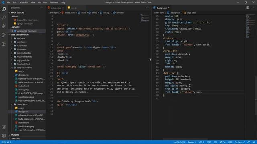Image resolution: width=257 pixels, height=144 pixels.
Task: Open index.html from Open Editors Group 1
Action: 27,20
